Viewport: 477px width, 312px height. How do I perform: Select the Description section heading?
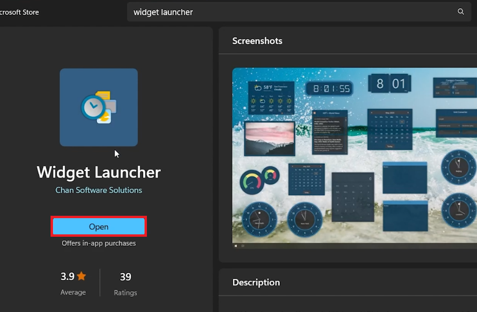[x=256, y=282]
